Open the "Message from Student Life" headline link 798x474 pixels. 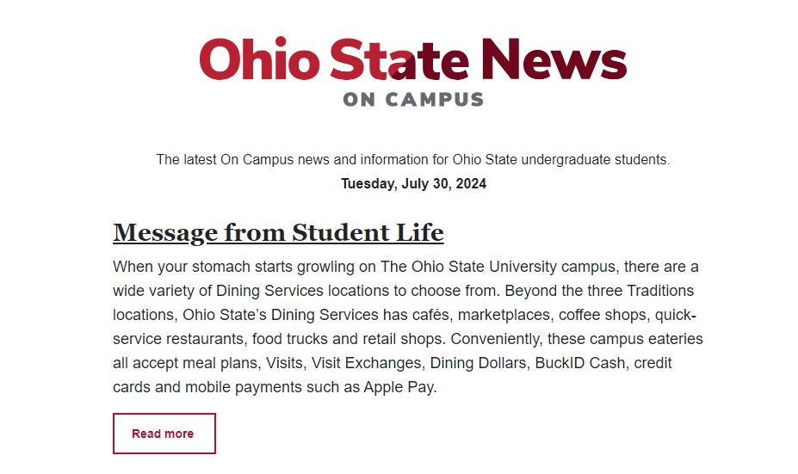[278, 232]
